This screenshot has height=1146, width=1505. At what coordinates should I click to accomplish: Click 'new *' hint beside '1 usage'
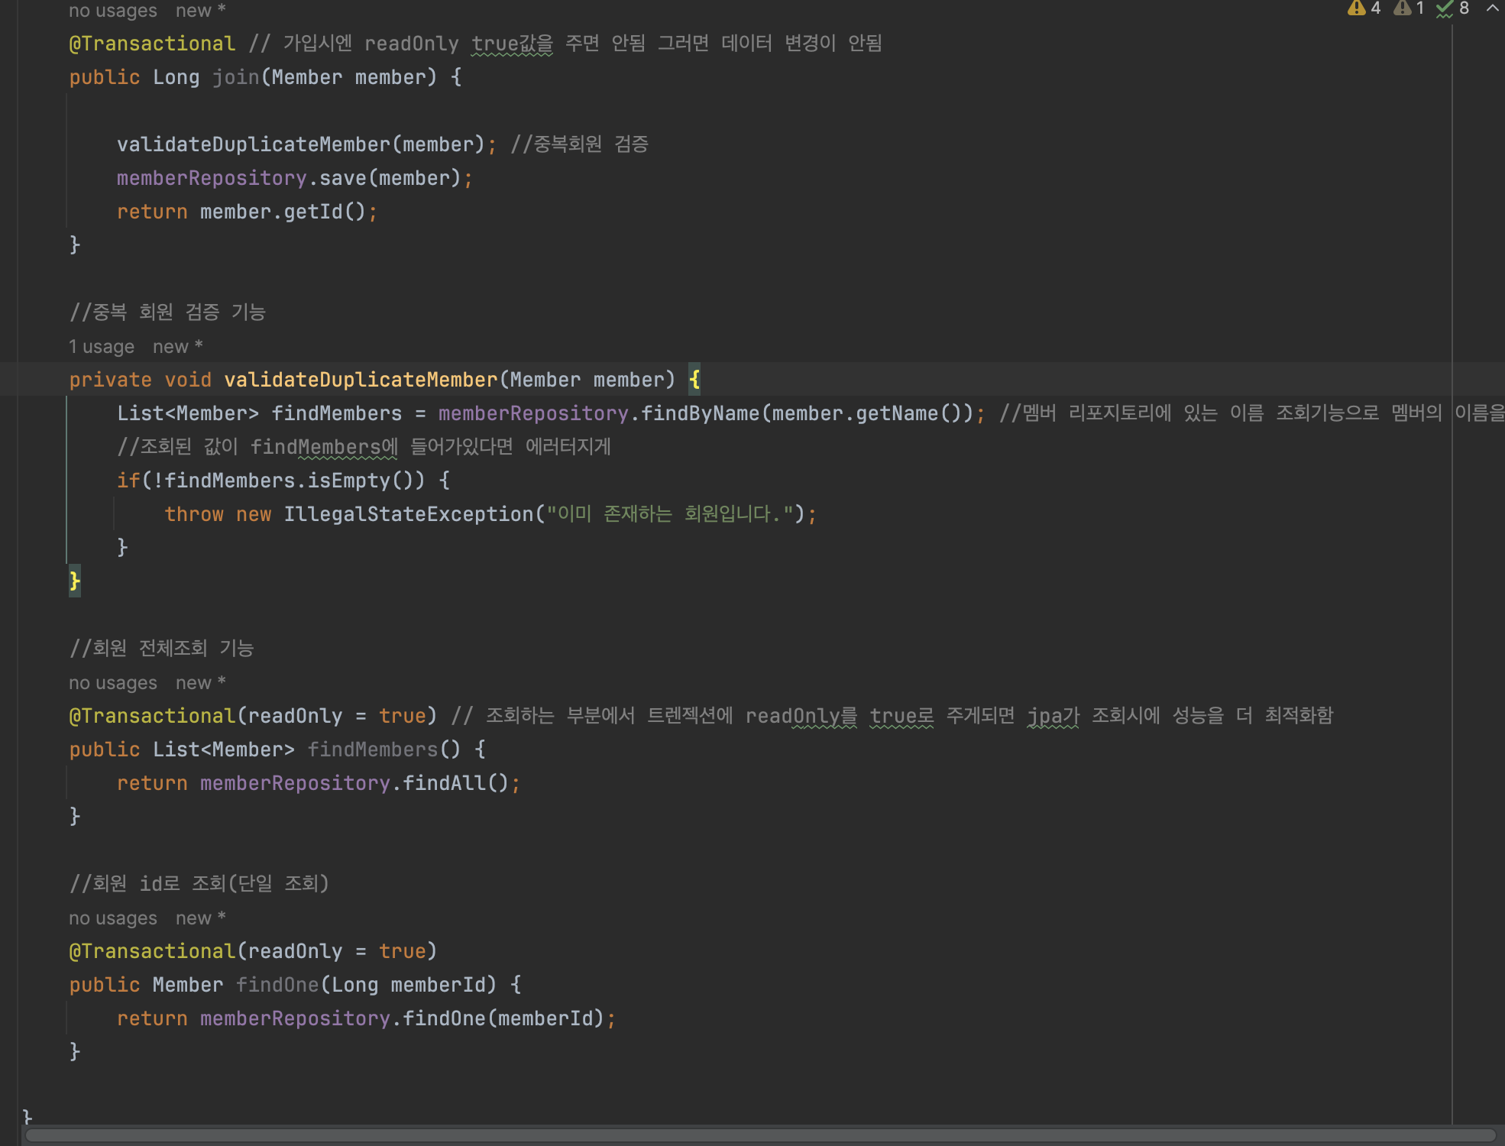pos(177,347)
